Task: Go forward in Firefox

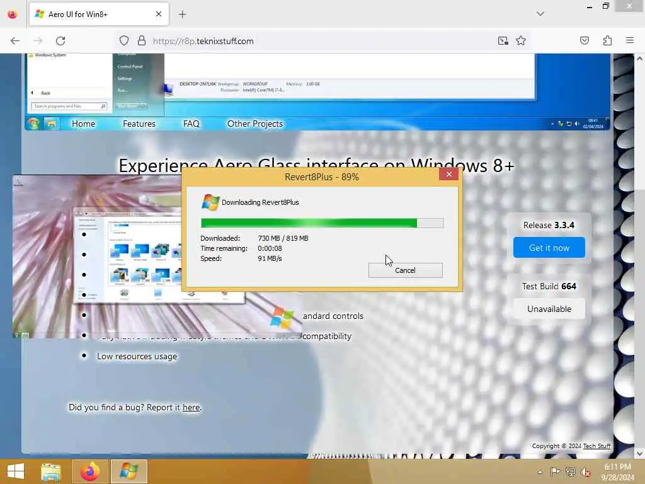Action: [x=38, y=41]
